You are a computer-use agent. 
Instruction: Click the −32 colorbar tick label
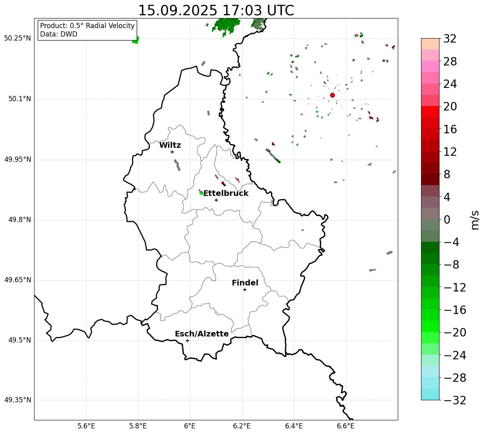pos(455,400)
